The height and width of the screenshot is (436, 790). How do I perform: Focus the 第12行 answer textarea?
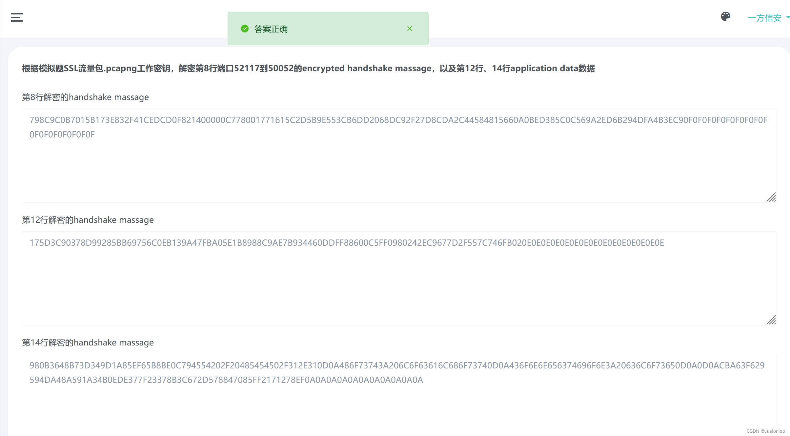tap(399, 285)
